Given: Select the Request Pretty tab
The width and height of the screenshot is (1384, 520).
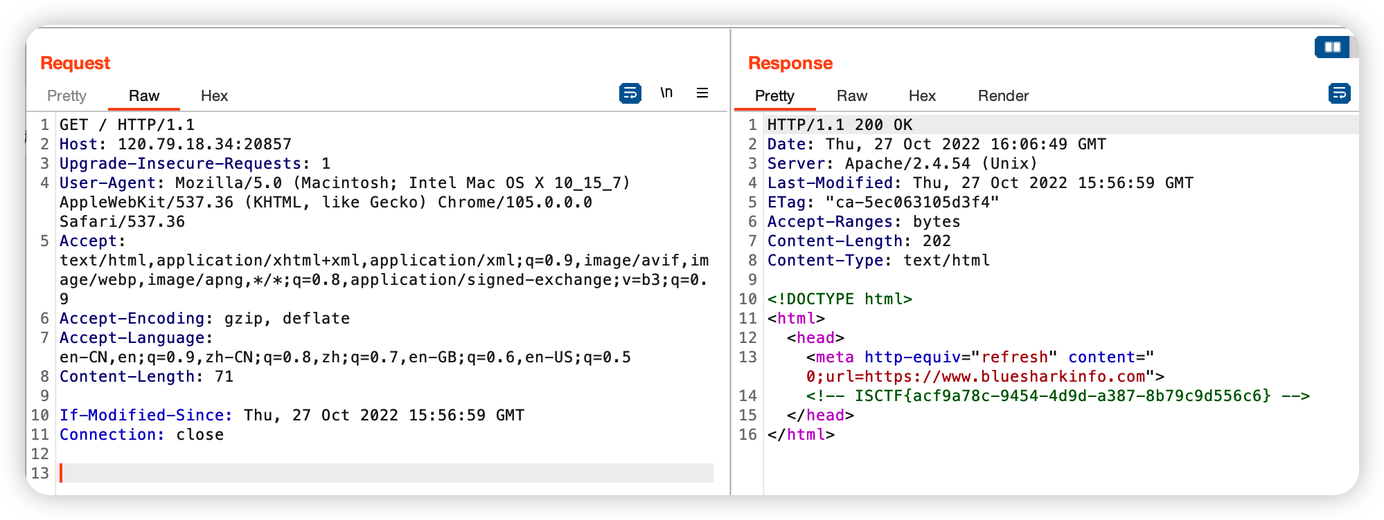Looking at the screenshot, I should tap(66, 96).
